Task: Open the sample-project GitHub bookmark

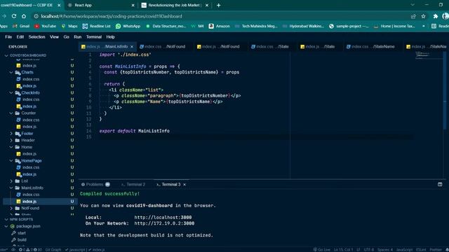Action: [349, 26]
